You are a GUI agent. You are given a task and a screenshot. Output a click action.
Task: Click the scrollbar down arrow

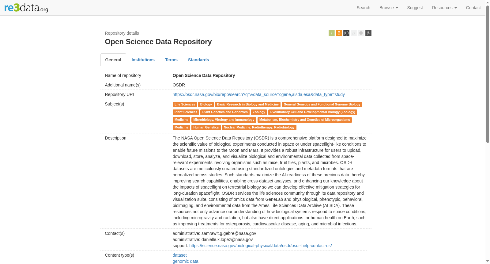click(488, 261)
